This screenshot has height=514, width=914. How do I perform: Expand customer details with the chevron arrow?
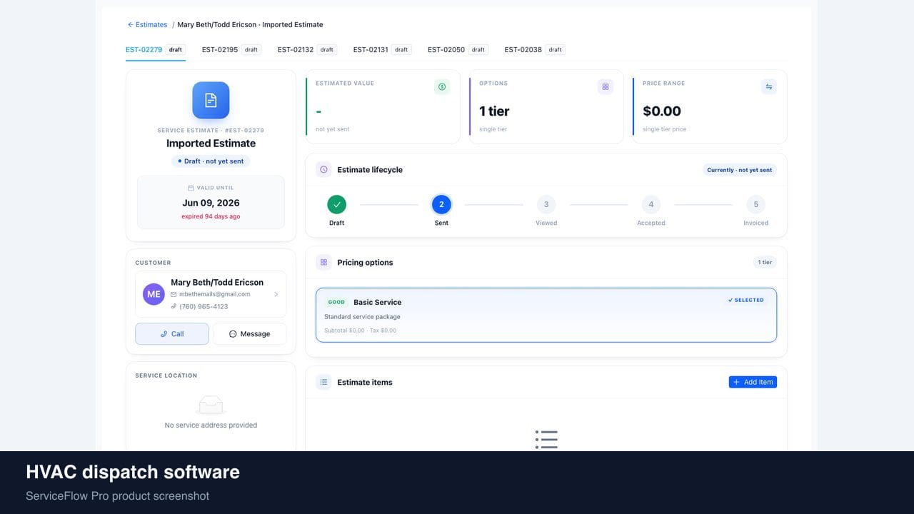click(276, 294)
